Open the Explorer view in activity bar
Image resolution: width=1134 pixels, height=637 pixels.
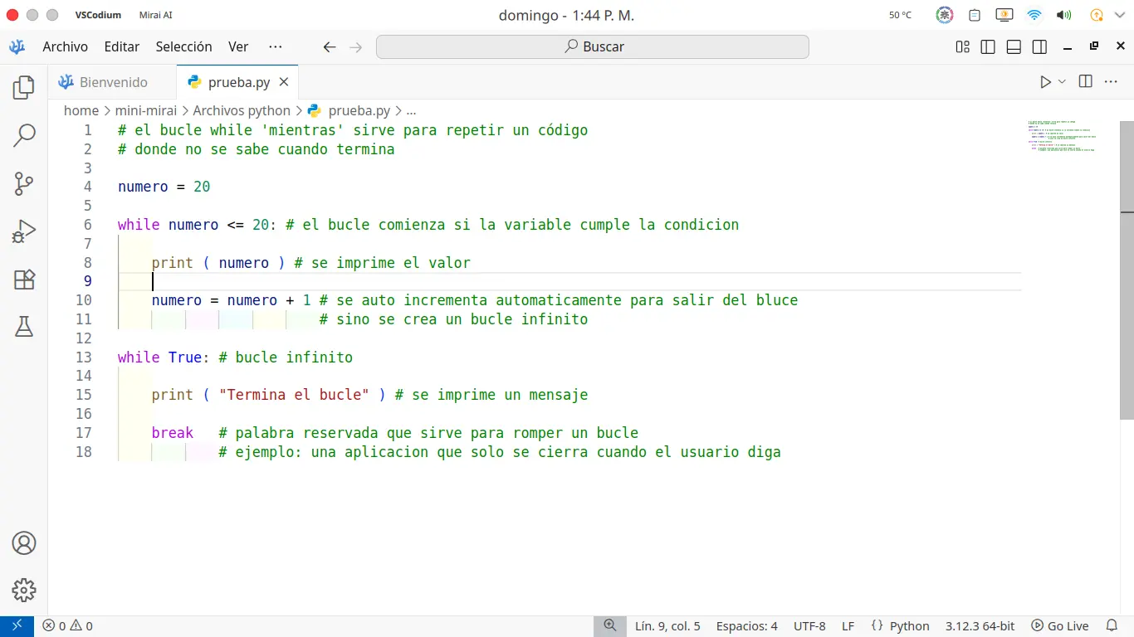click(x=24, y=87)
